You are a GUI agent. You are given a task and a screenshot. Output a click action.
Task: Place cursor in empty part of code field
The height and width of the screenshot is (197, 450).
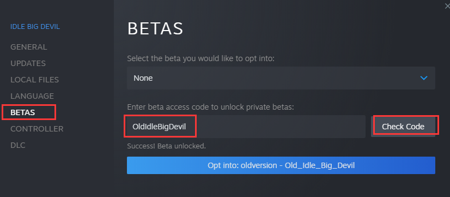pos(280,127)
